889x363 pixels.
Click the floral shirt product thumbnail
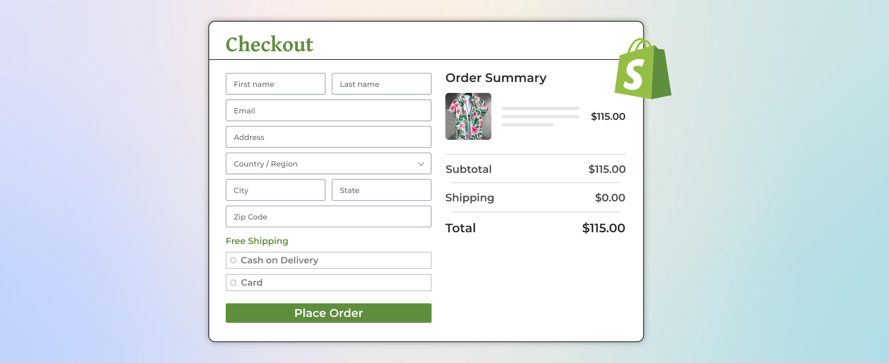pyautogui.click(x=468, y=116)
